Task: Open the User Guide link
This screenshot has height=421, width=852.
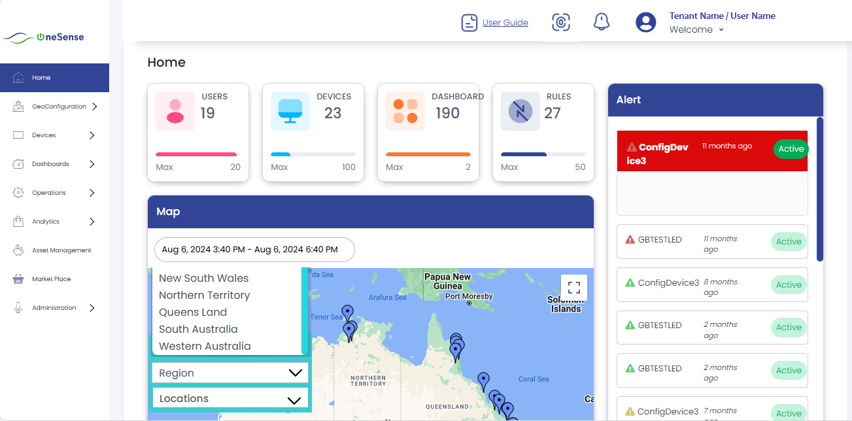Action: [x=504, y=22]
